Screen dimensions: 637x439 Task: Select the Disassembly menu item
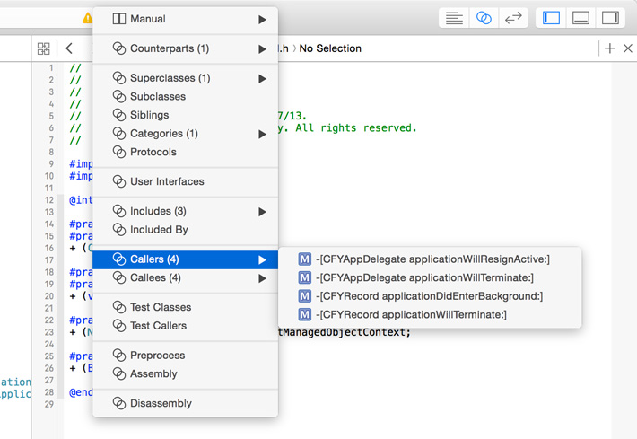pyautogui.click(x=161, y=403)
